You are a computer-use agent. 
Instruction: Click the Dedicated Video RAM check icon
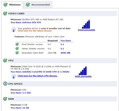(x=17, y=53)
